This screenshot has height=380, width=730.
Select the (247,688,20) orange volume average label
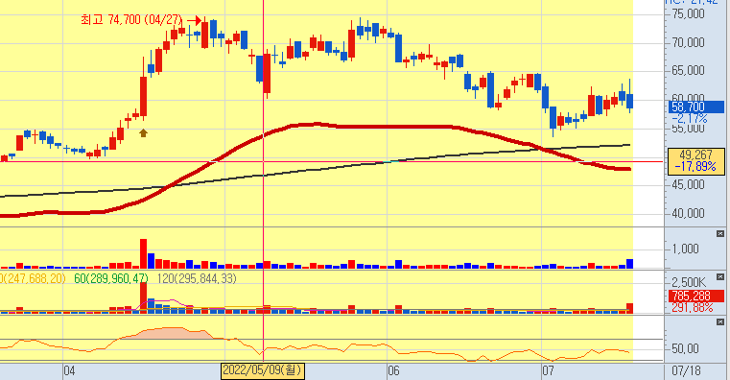coord(33,278)
